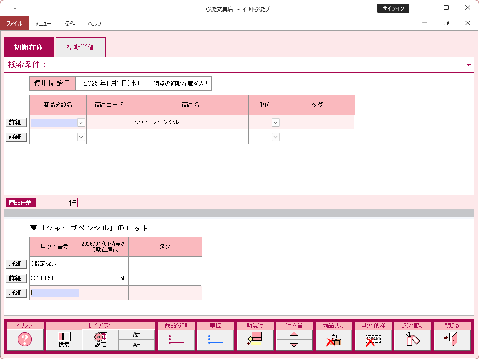
Task: Increase font size with A+ button
Action: pos(136,334)
